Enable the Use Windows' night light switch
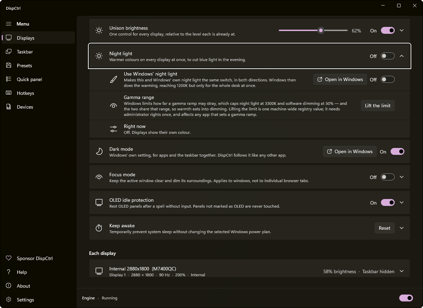 pos(388,79)
